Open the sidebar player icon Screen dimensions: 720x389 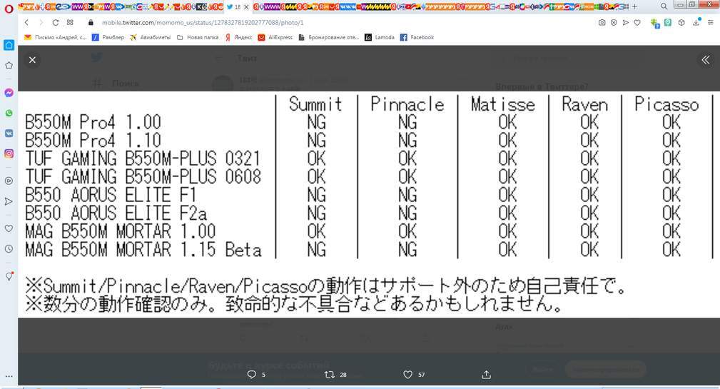(9, 181)
